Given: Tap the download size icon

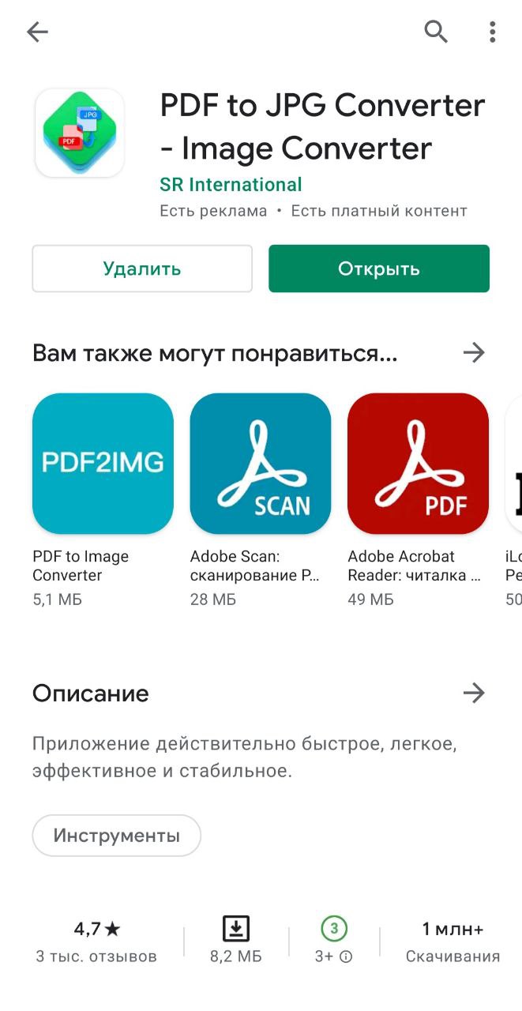Looking at the screenshot, I should 235,928.
